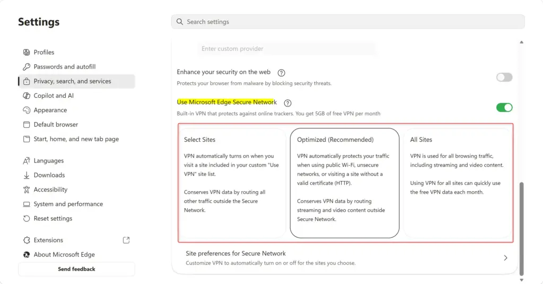Click the scrollbar up arrow
Image resolution: width=543 pixels, height=284 pixels.
[522, 42]
